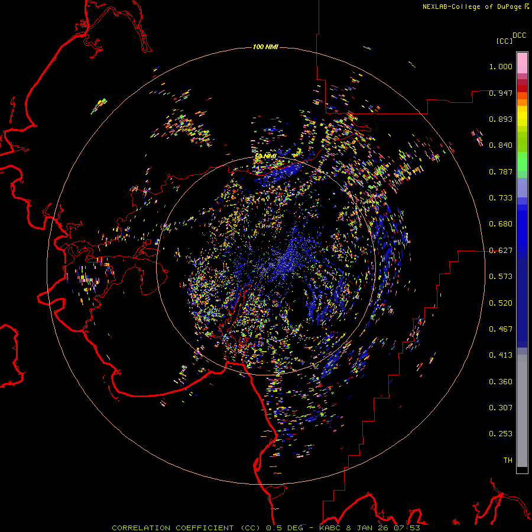Click the 0.787 scale value
The image size is (532, 532).
click(x=501, y=171)
